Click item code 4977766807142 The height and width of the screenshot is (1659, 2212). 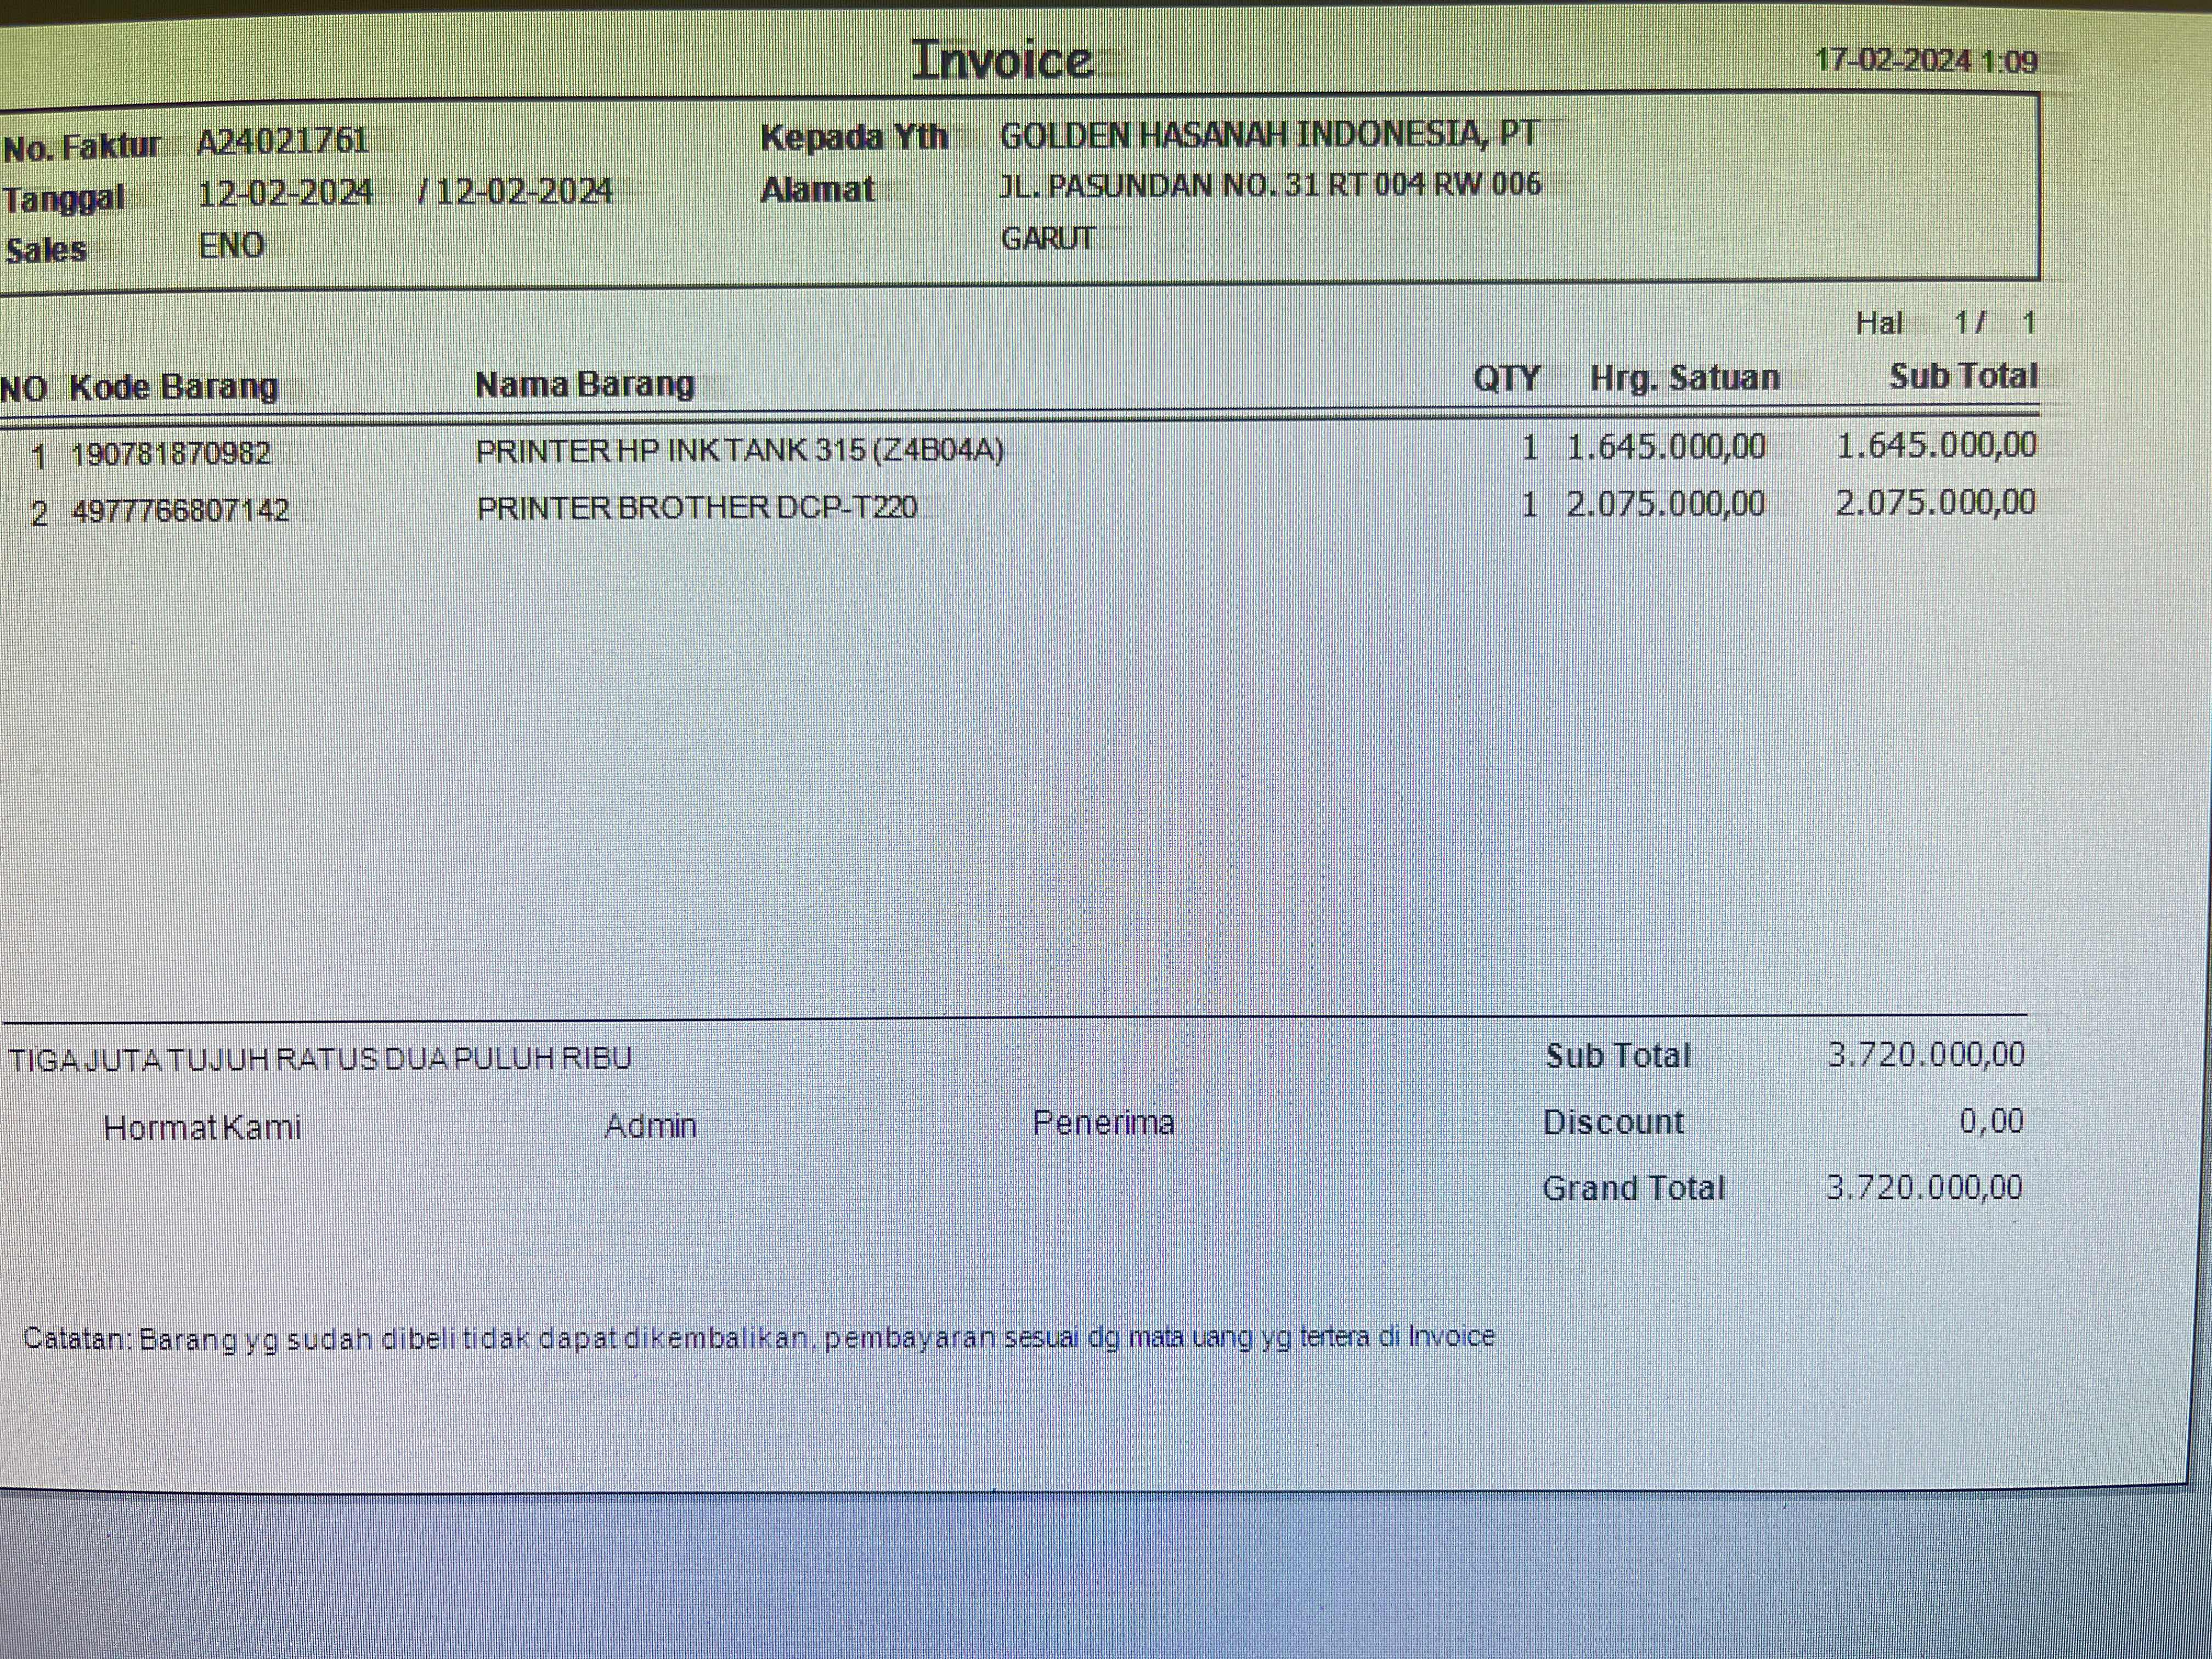tap(180, 511)
